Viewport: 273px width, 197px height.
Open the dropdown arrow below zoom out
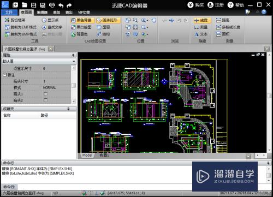(147, 34)
